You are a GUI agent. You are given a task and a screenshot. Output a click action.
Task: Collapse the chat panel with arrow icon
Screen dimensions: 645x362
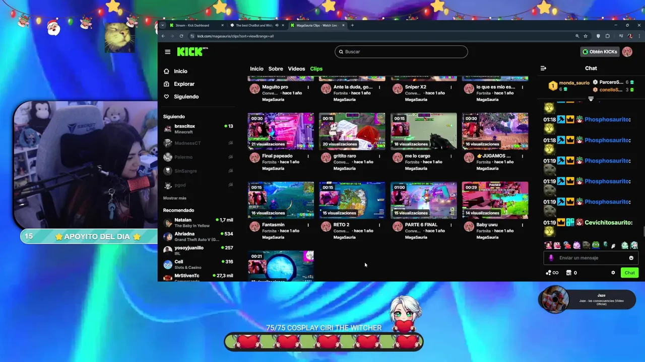click(x=543, y=68)
